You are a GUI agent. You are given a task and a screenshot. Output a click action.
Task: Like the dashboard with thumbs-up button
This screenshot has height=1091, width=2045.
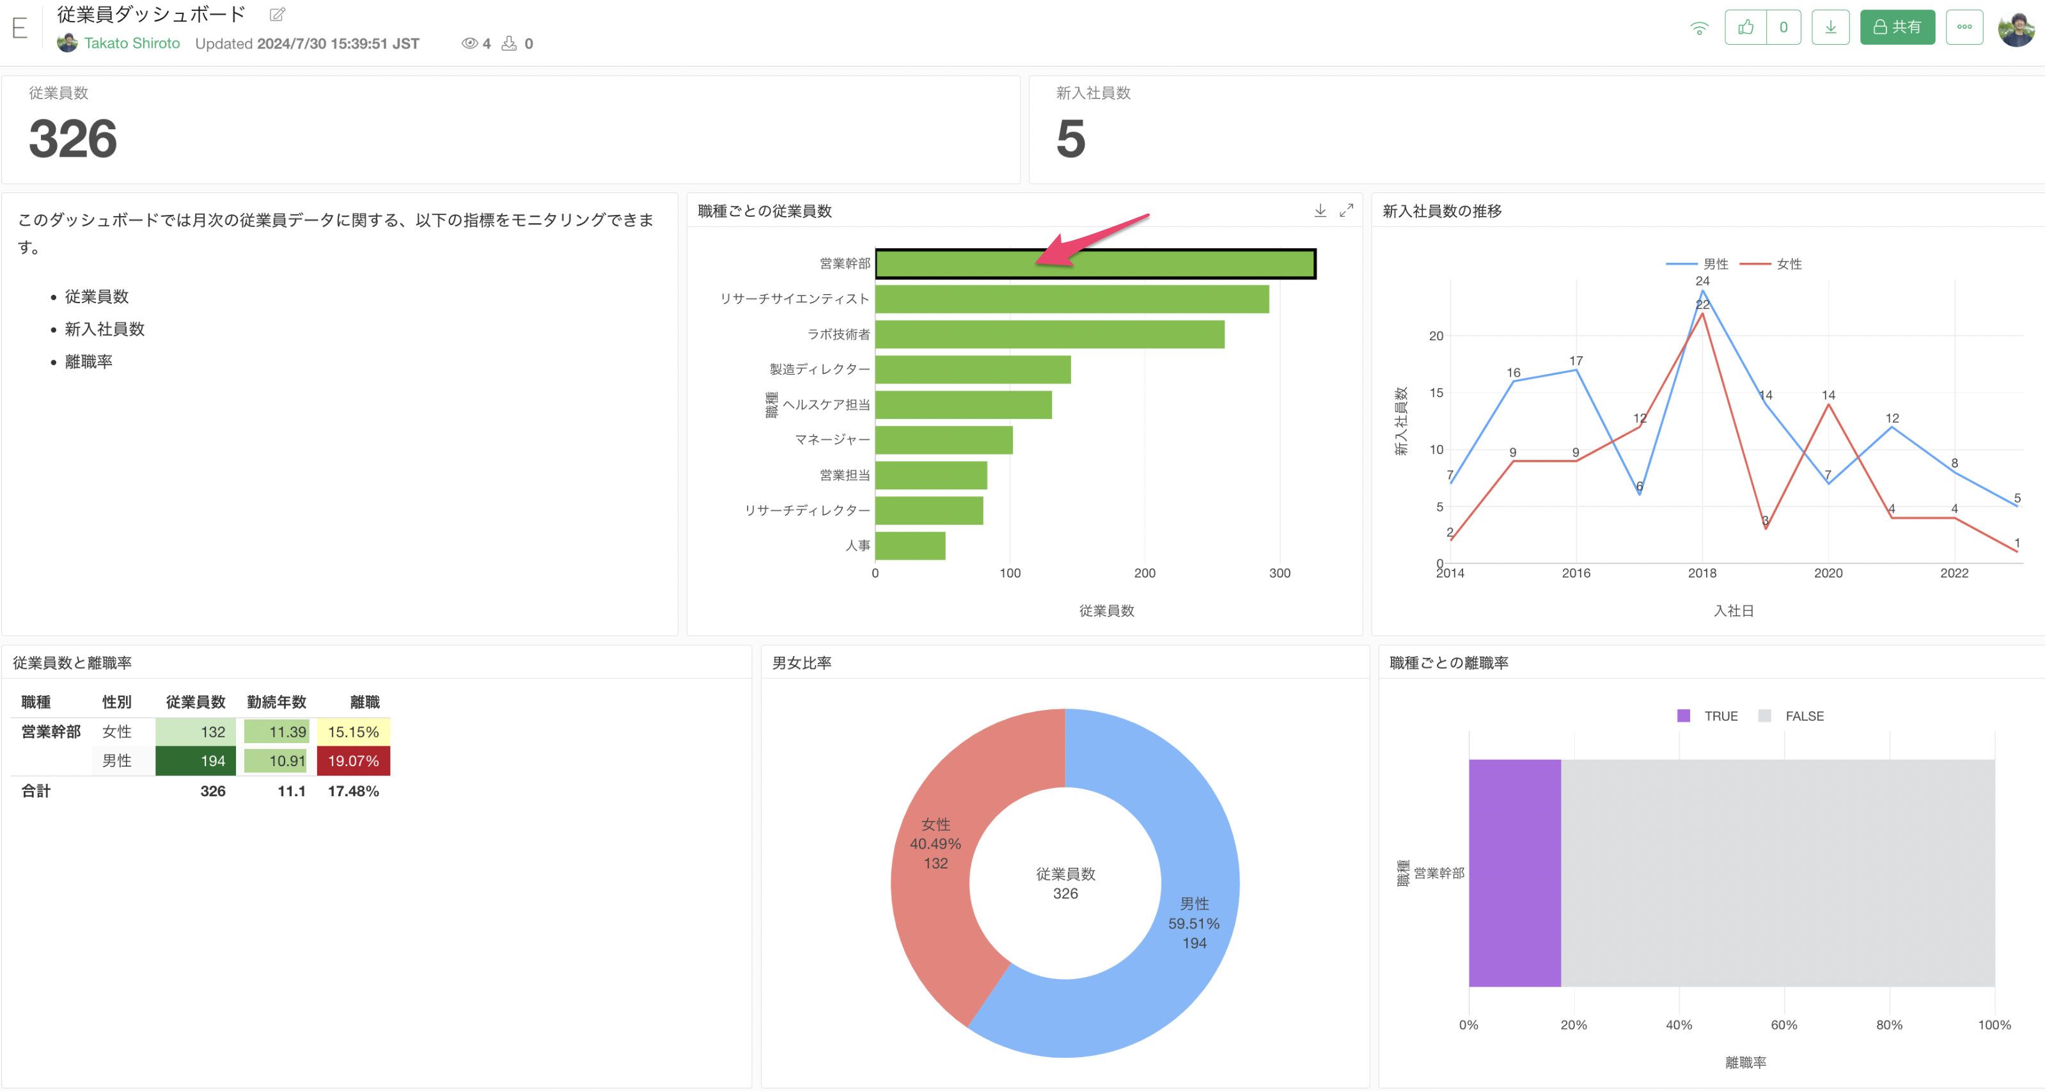tap(1746, 27)
